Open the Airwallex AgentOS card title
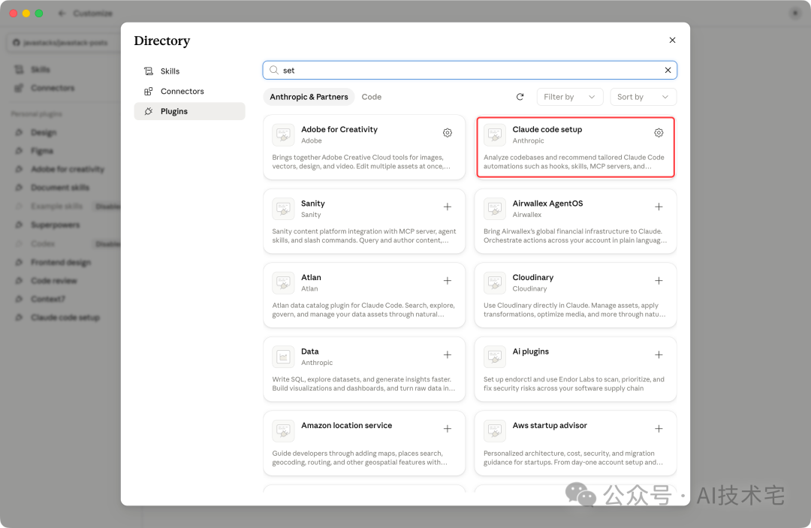Screen dimensions: 811x528 click(x=547, y=204)
